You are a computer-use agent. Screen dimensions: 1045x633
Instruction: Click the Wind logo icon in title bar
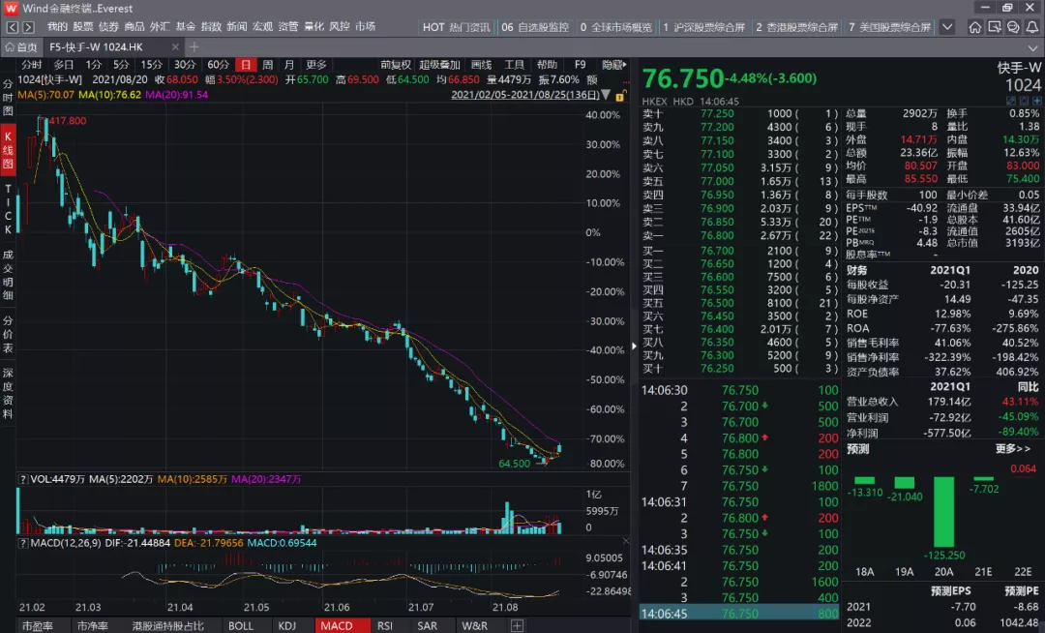11,9
